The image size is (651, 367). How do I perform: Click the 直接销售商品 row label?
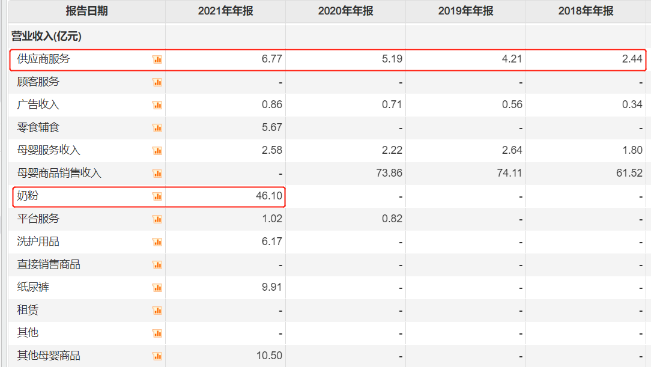click(49, 264)
